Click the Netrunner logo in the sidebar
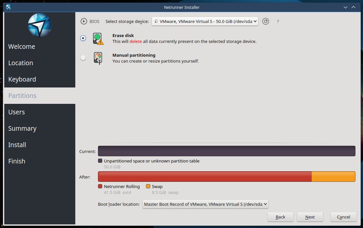Image resolution: width=363 pixels, height=228 pixels. tap(39, 25)
